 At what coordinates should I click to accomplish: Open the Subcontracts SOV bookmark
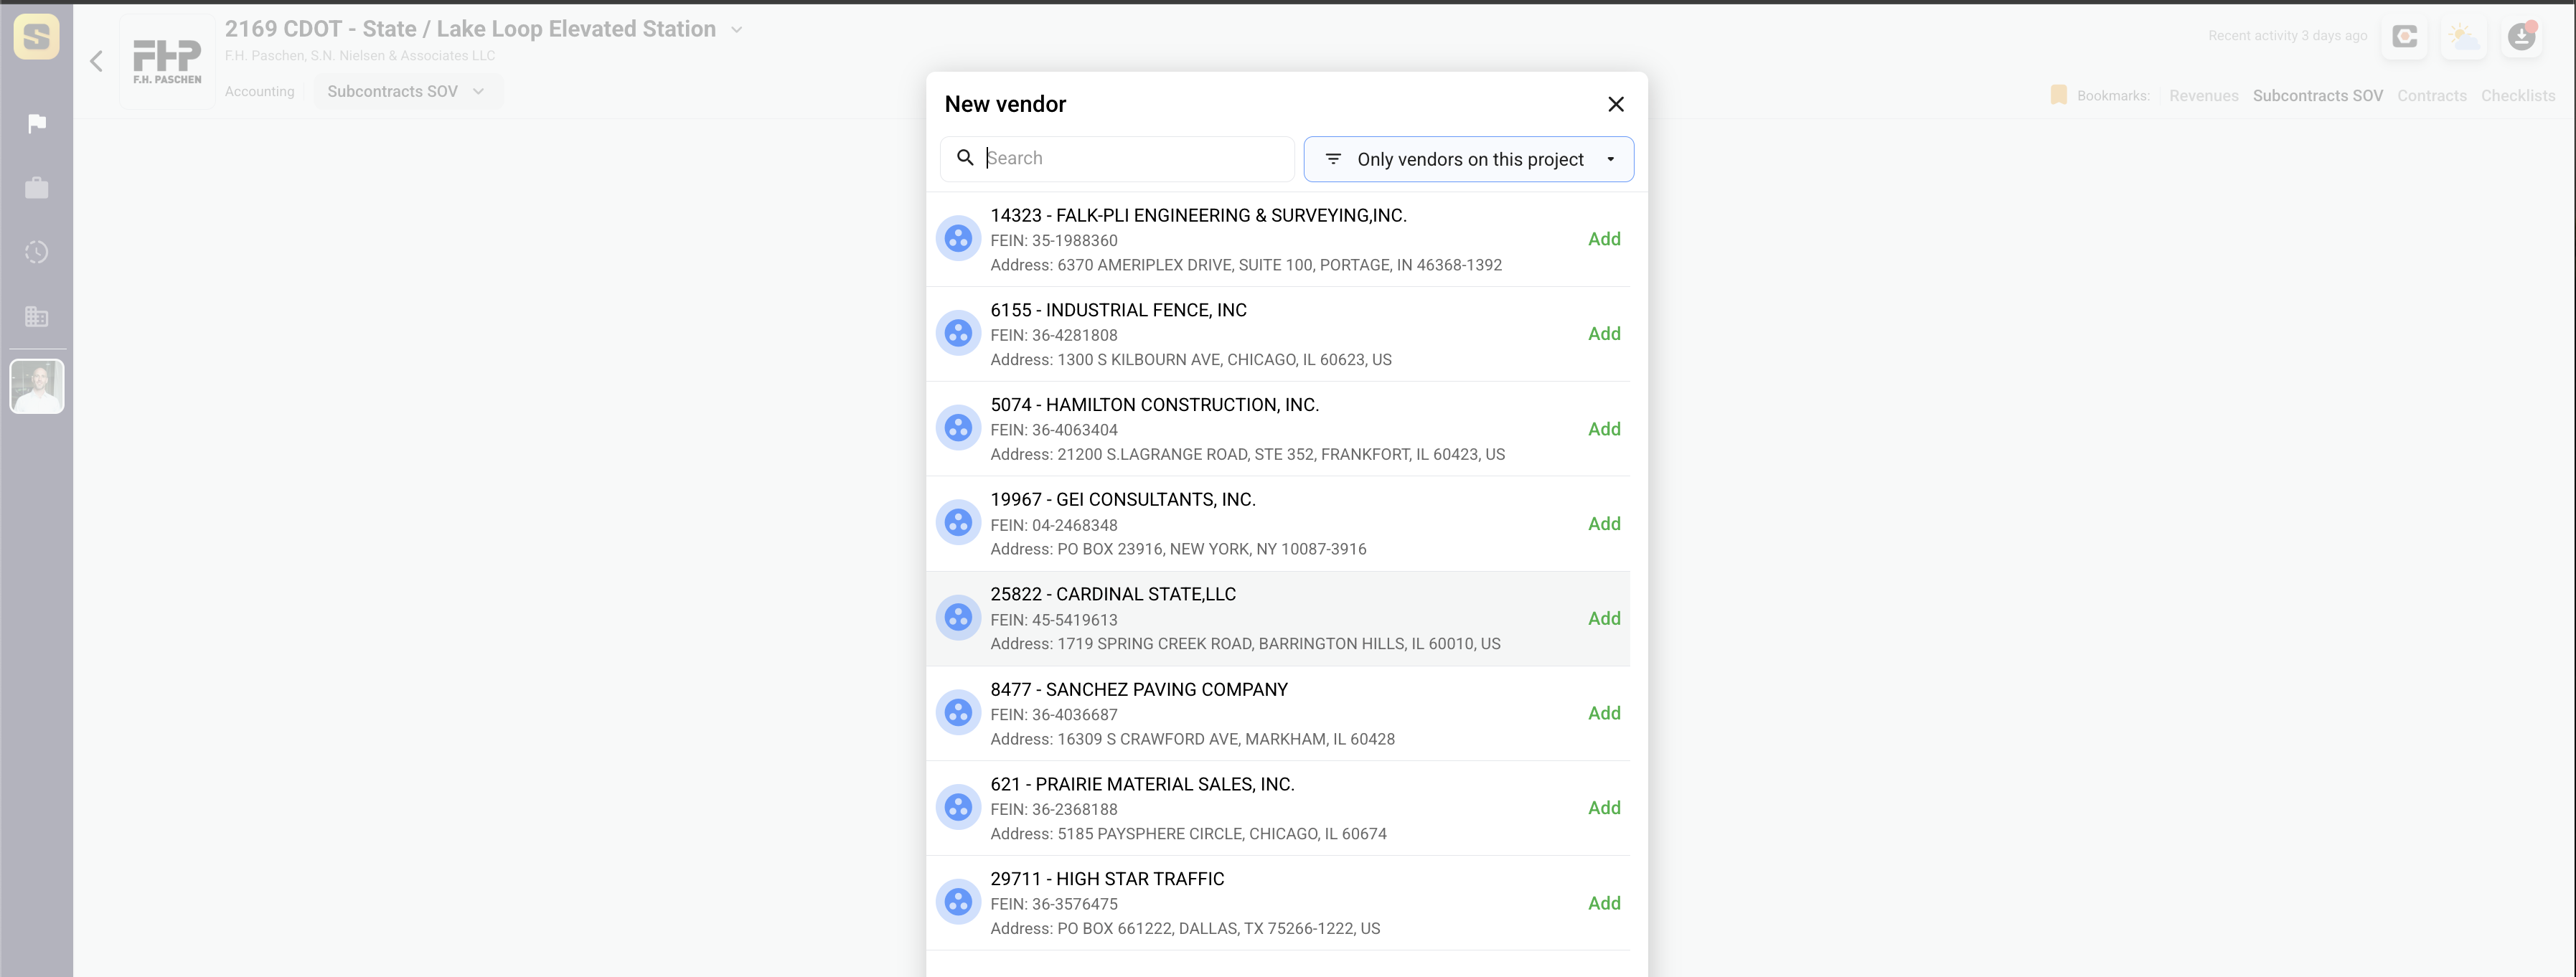click(2317, 96)
